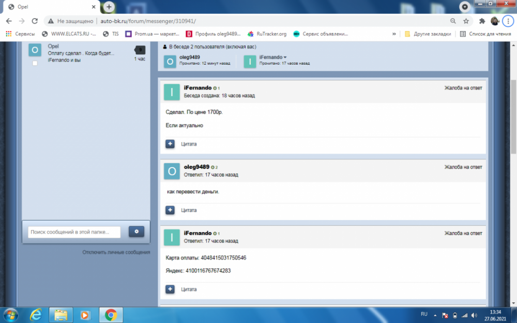The image size is (517, 323).
Task: Click the reply count badge showing 9
Action: (x=140, y=50)
